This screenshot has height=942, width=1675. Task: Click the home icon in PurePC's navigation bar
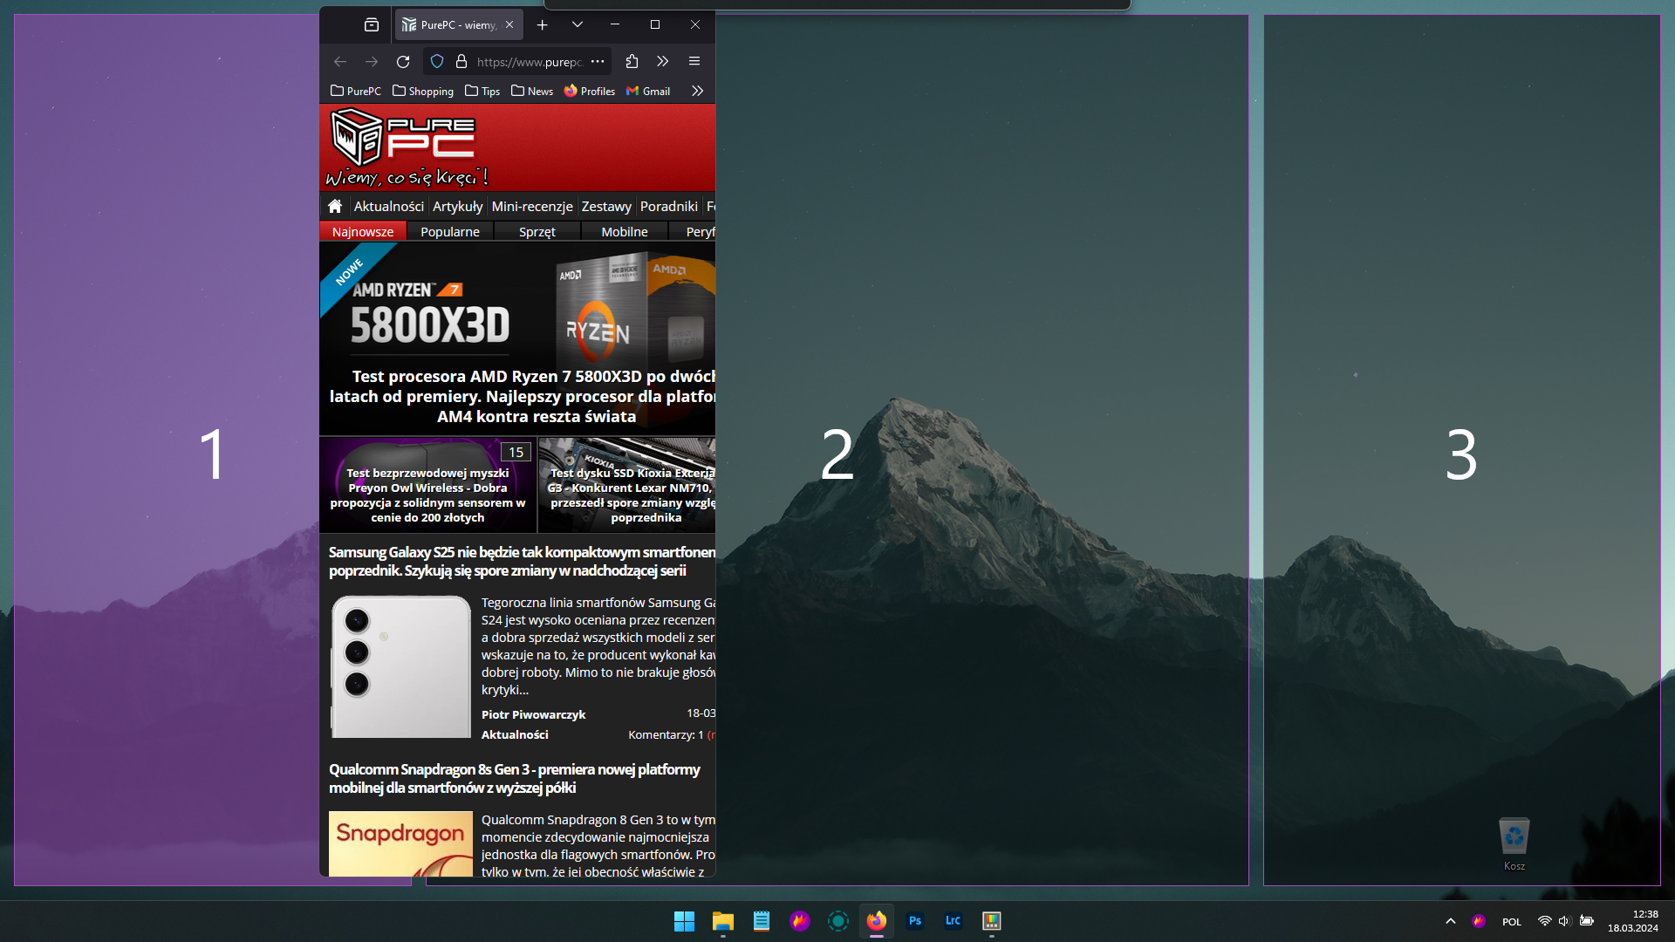[x=335, y=206]
